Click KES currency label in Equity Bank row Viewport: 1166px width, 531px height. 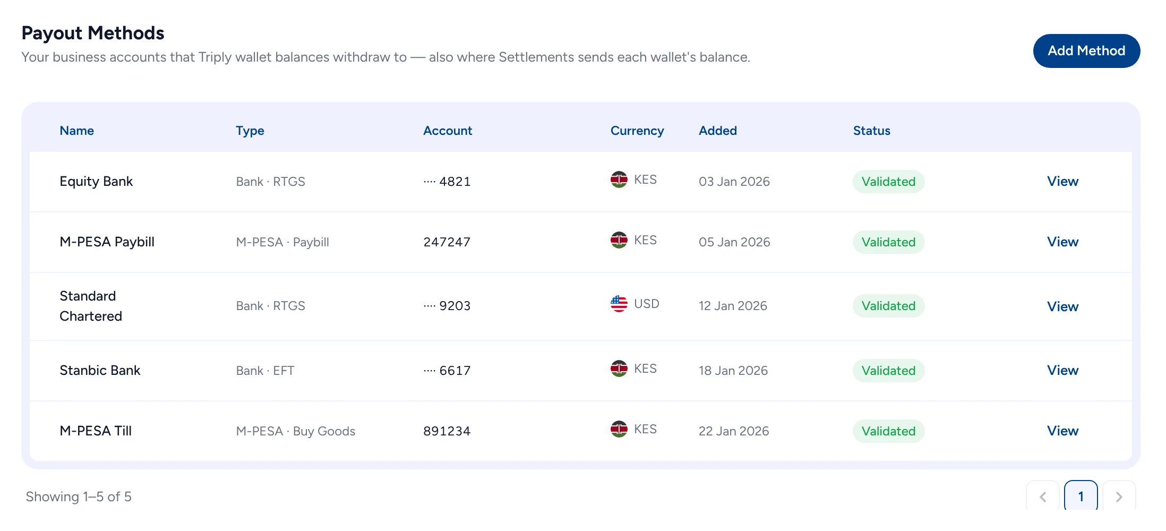(646, 179)
